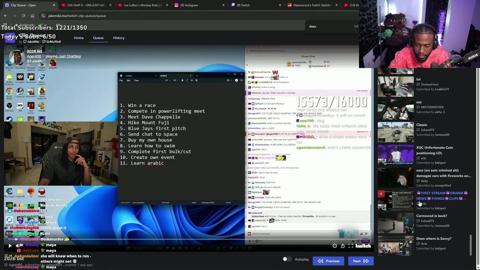This screenshot has height=270, width=480.
Task: Close the Instagram browser tab
Action: point(223,5)
